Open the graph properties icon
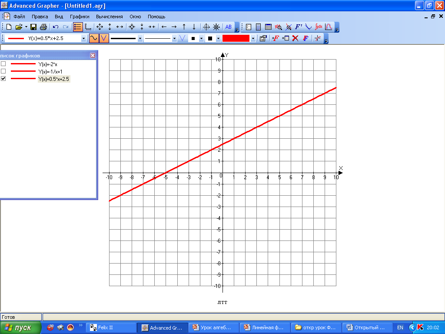Screen dimensions: 445x334 263,38
